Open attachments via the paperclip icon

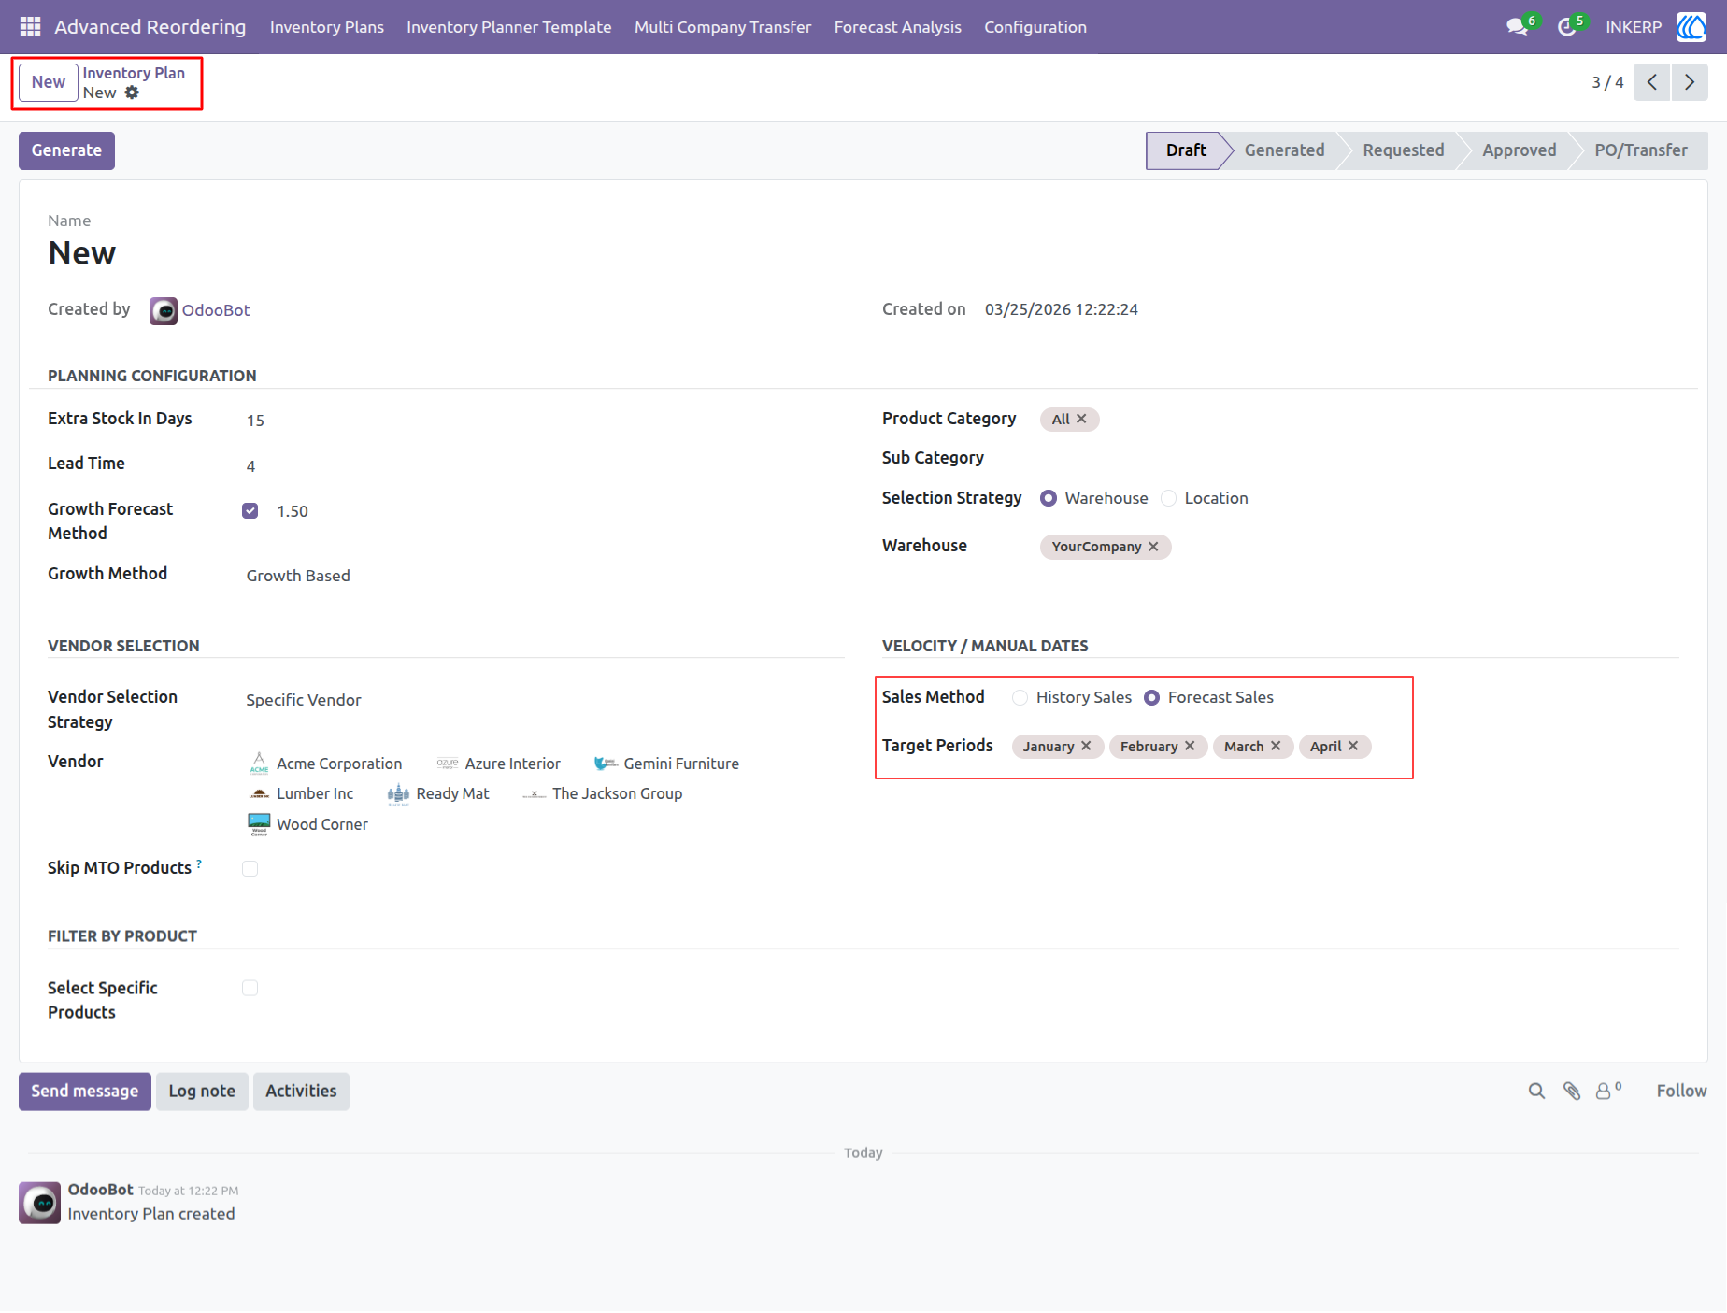click(1572, 1091)
